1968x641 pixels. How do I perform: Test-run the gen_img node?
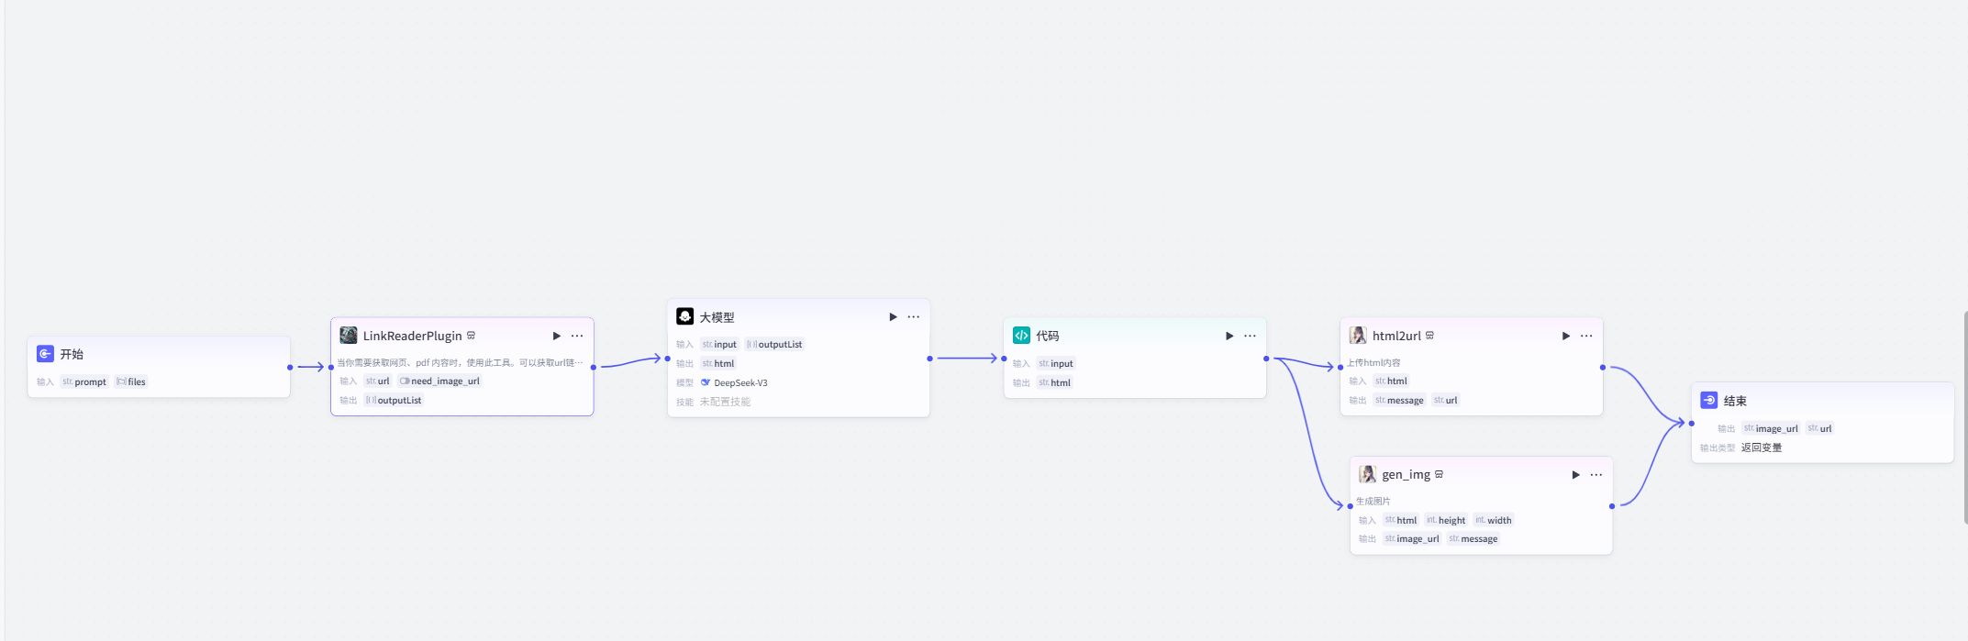point(1575,475)
